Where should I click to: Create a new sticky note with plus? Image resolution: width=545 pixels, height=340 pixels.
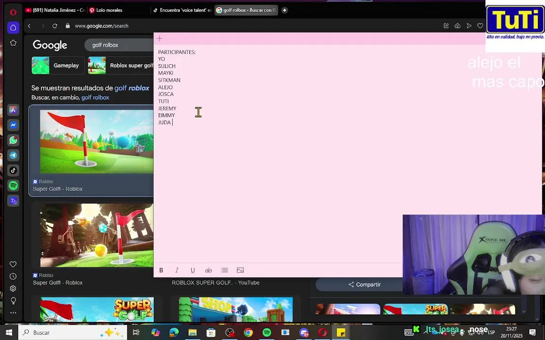point(159,39)
